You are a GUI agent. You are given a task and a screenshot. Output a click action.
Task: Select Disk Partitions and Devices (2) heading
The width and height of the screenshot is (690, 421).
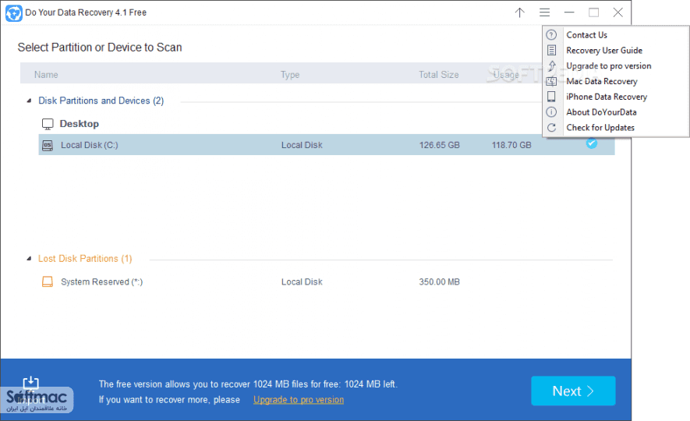pyautogui.click(x=101, y=101)
